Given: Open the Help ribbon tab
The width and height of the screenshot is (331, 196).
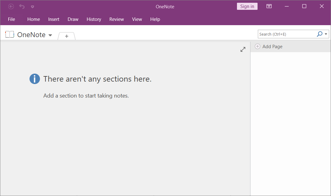Looking at the screenshot, I should pyautogui.click(x=155, y=19).
